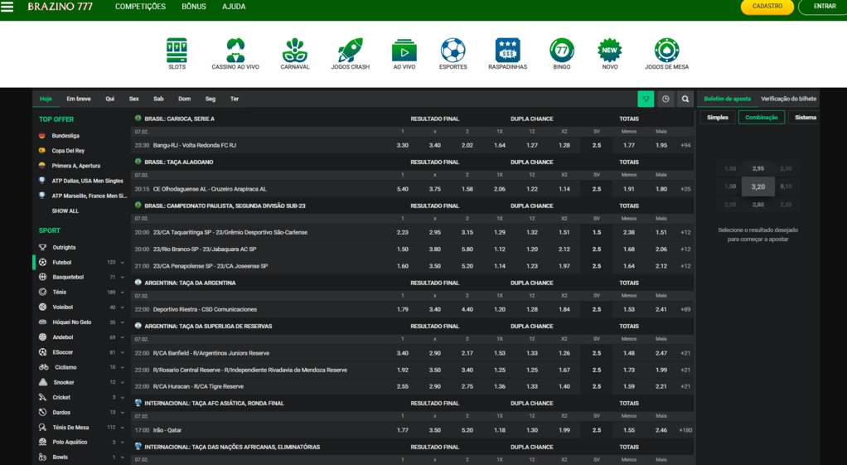Open the Raspadinhas scratch card icon
This screenshot has height=465, width=847.
[x=507, y=51]
